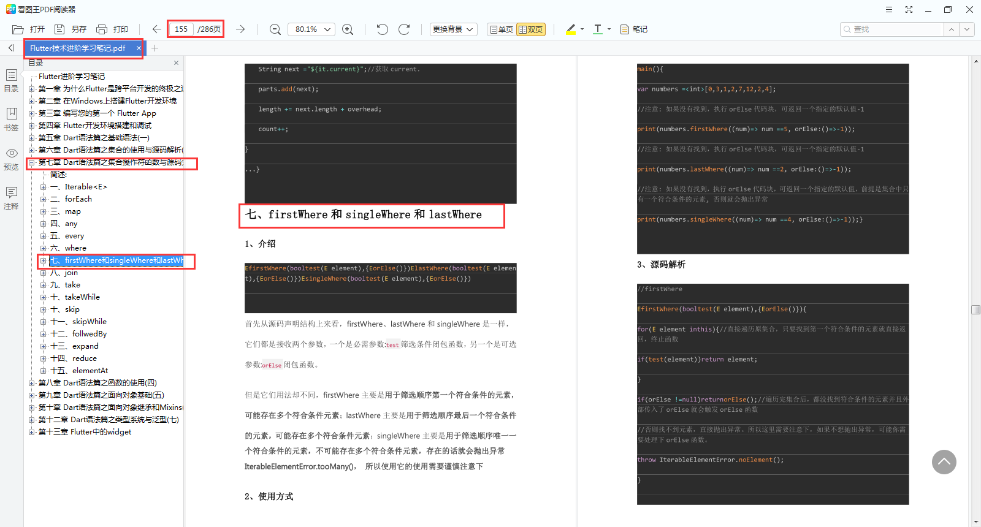Open the 预览 preview panel
This screenshot has width=981, height=527.
(x=11, y=159)
